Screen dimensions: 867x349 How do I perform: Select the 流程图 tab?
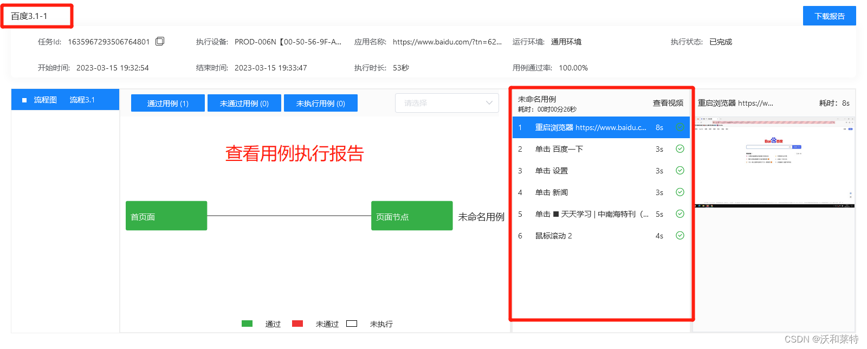click(45, 100)
